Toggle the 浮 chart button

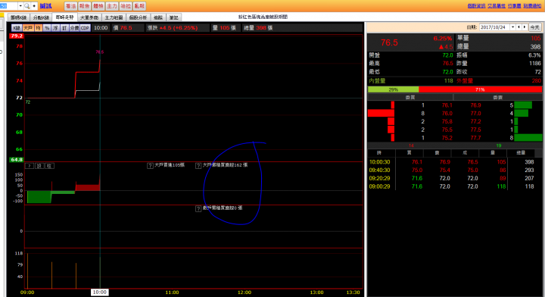[55, 28]
